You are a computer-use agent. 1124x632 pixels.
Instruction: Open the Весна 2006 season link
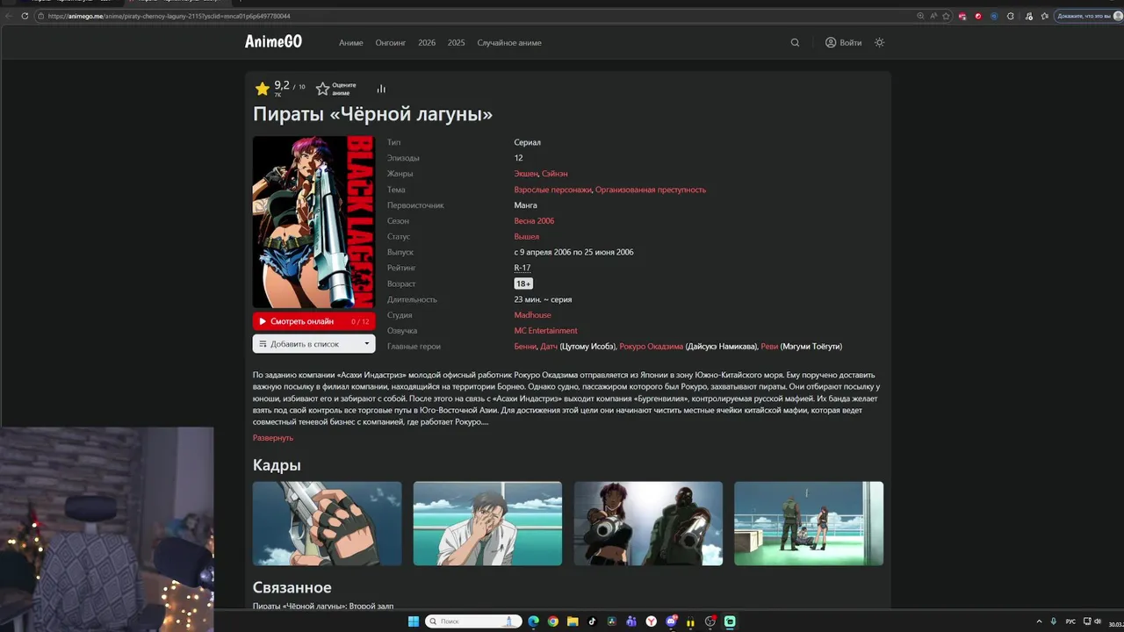coord(534,221)
